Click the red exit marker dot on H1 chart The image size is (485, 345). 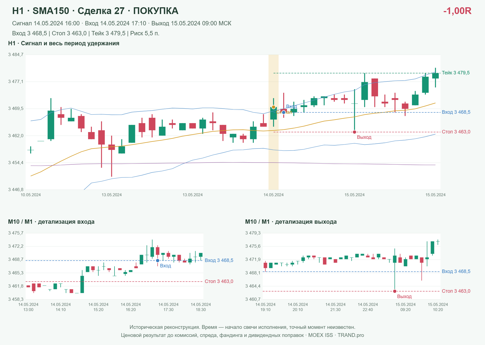(355, 132)
